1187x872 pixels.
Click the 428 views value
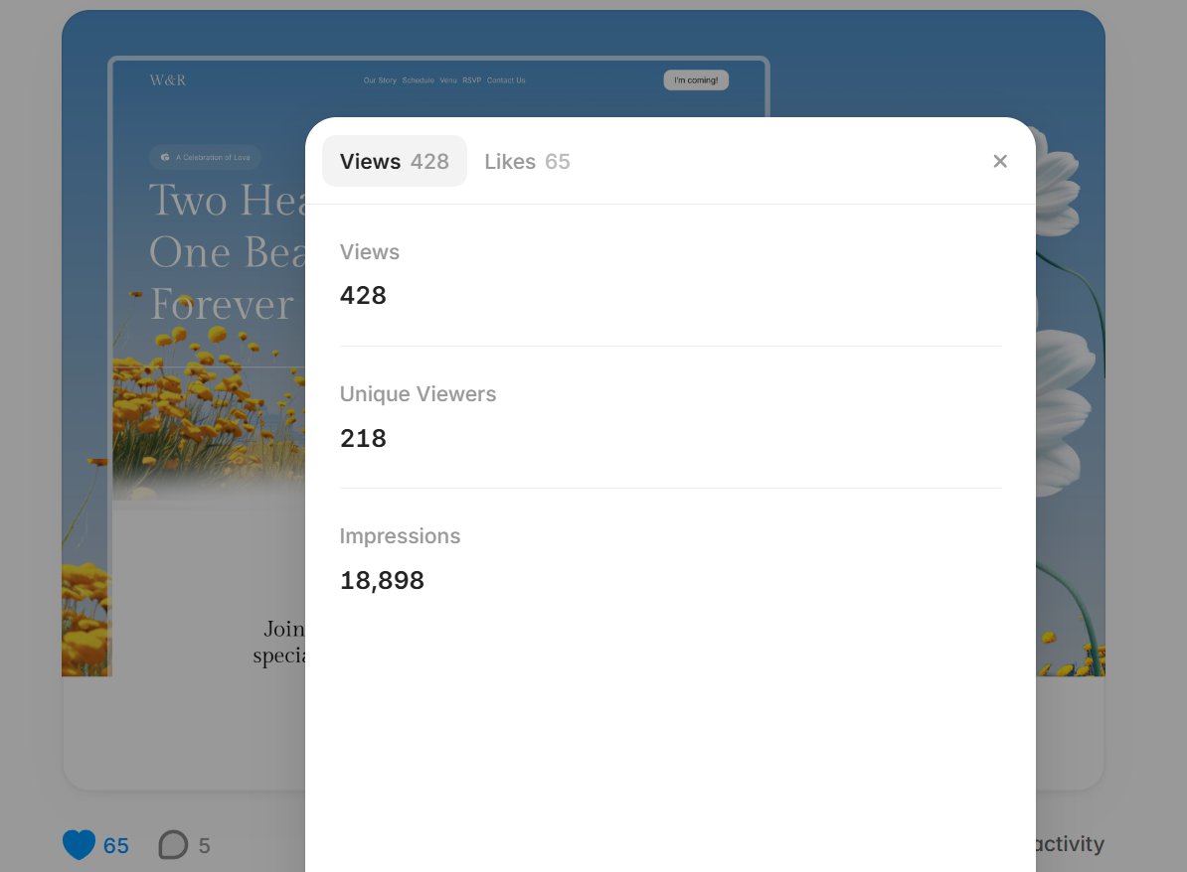[x=363, y=295]
